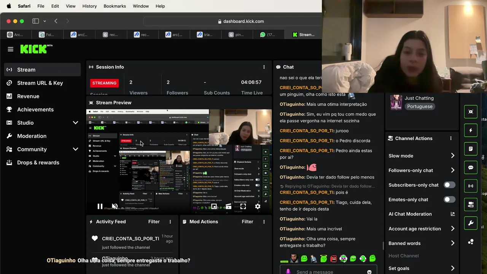Open Safari sidebar dropdown arrow
487x274 pixels.
pos(45,21)
